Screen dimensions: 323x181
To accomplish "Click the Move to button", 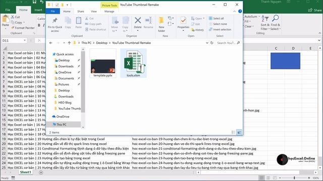I will pyautogui.click(x=115, y=25).
